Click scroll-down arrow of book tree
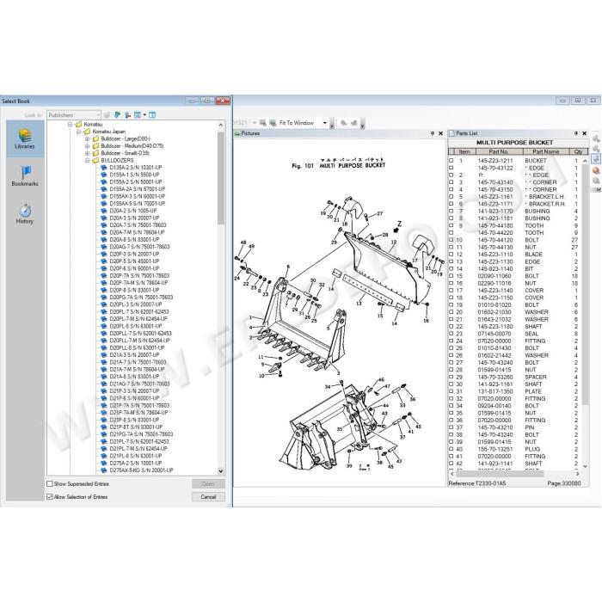 221,471
